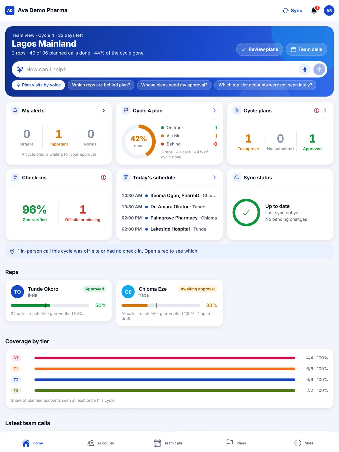
Task: Click Chioma Eze's orange progress bar
Action: point(161,305)
